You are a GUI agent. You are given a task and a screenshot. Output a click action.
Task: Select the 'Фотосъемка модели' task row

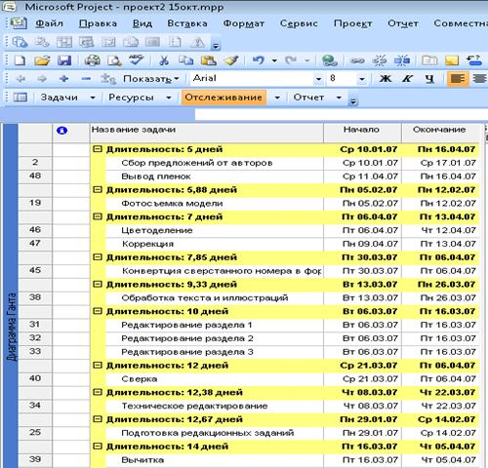pyautogui.click(x=249, y=203)
